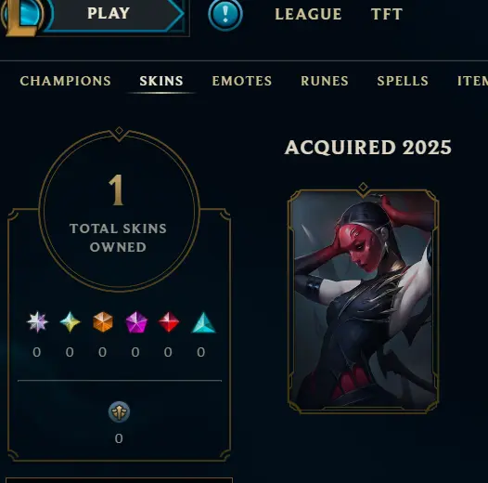Viewport: 488px width, 483px height.
Task: Click the purple pentagon skin tier gem
Action: 136,322
